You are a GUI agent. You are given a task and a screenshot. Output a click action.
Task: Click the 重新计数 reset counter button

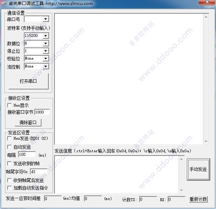click(x=198, y=199)
